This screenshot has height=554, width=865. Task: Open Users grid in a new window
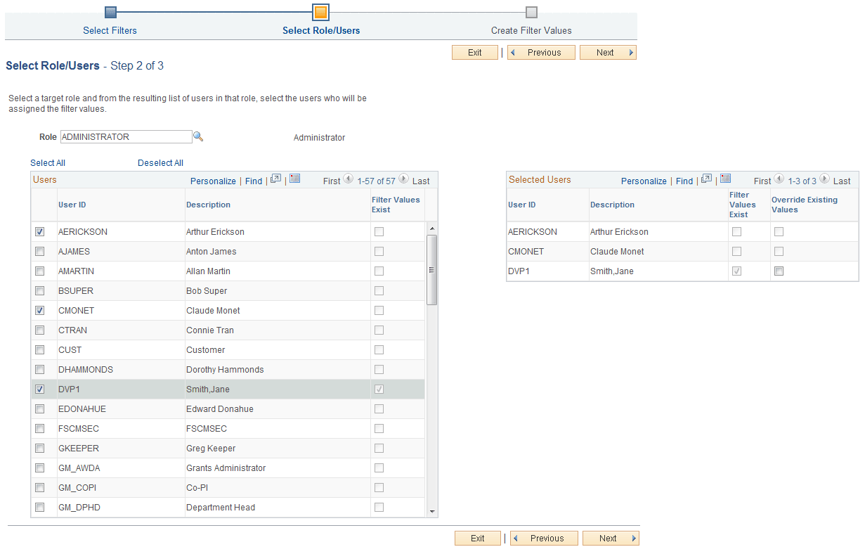tap(274, 179)
